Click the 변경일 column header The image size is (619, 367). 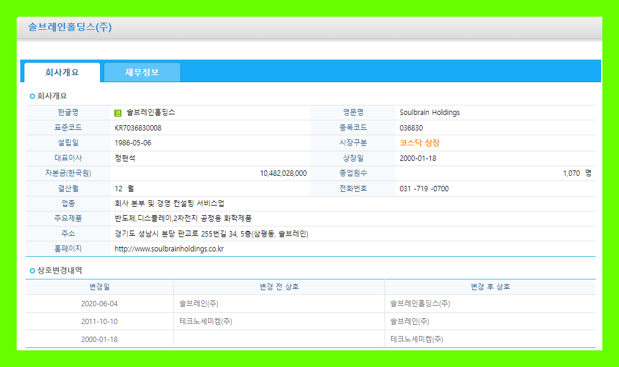coord(99,287)
